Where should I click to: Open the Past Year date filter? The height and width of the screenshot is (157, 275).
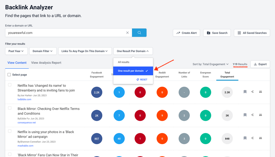16,51
